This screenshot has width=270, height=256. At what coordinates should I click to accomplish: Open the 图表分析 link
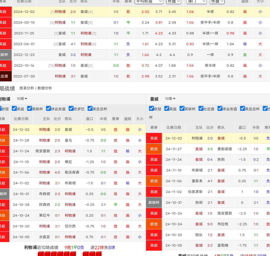pyautogui.click(x=27, y=88)
